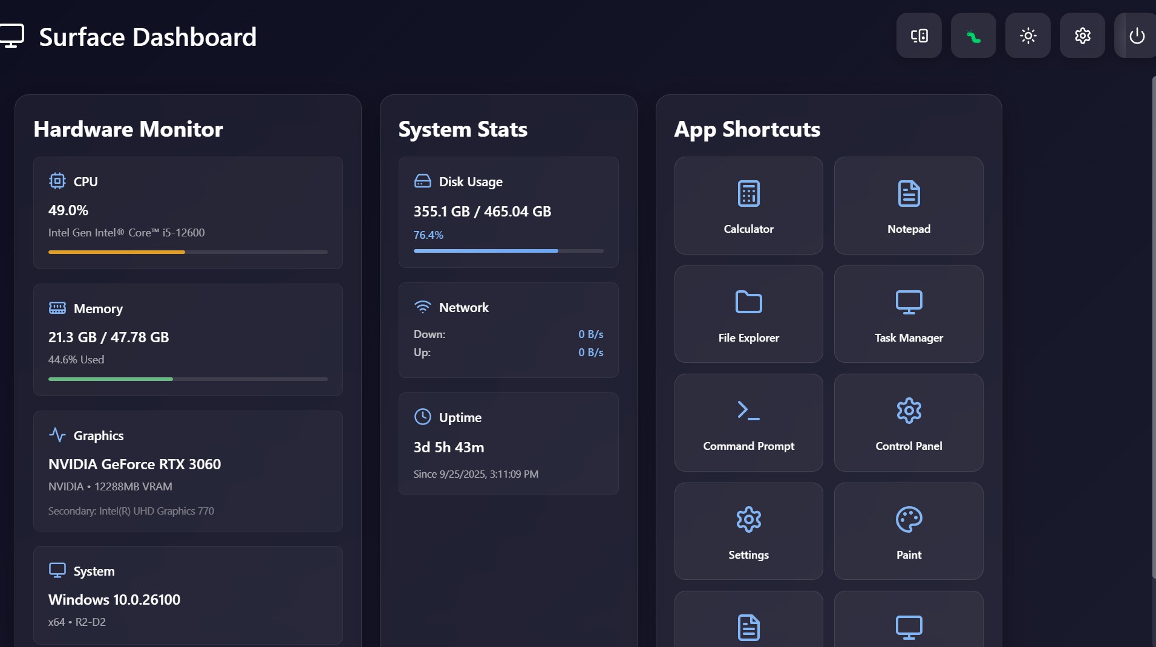Click the hard drive icon beside Disk Usage
This screenshot has width=1156, height=647.
tap(423, 180)
